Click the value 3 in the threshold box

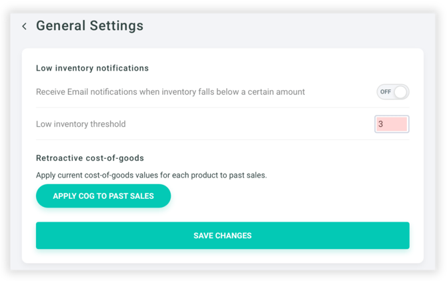pos(381,124)
